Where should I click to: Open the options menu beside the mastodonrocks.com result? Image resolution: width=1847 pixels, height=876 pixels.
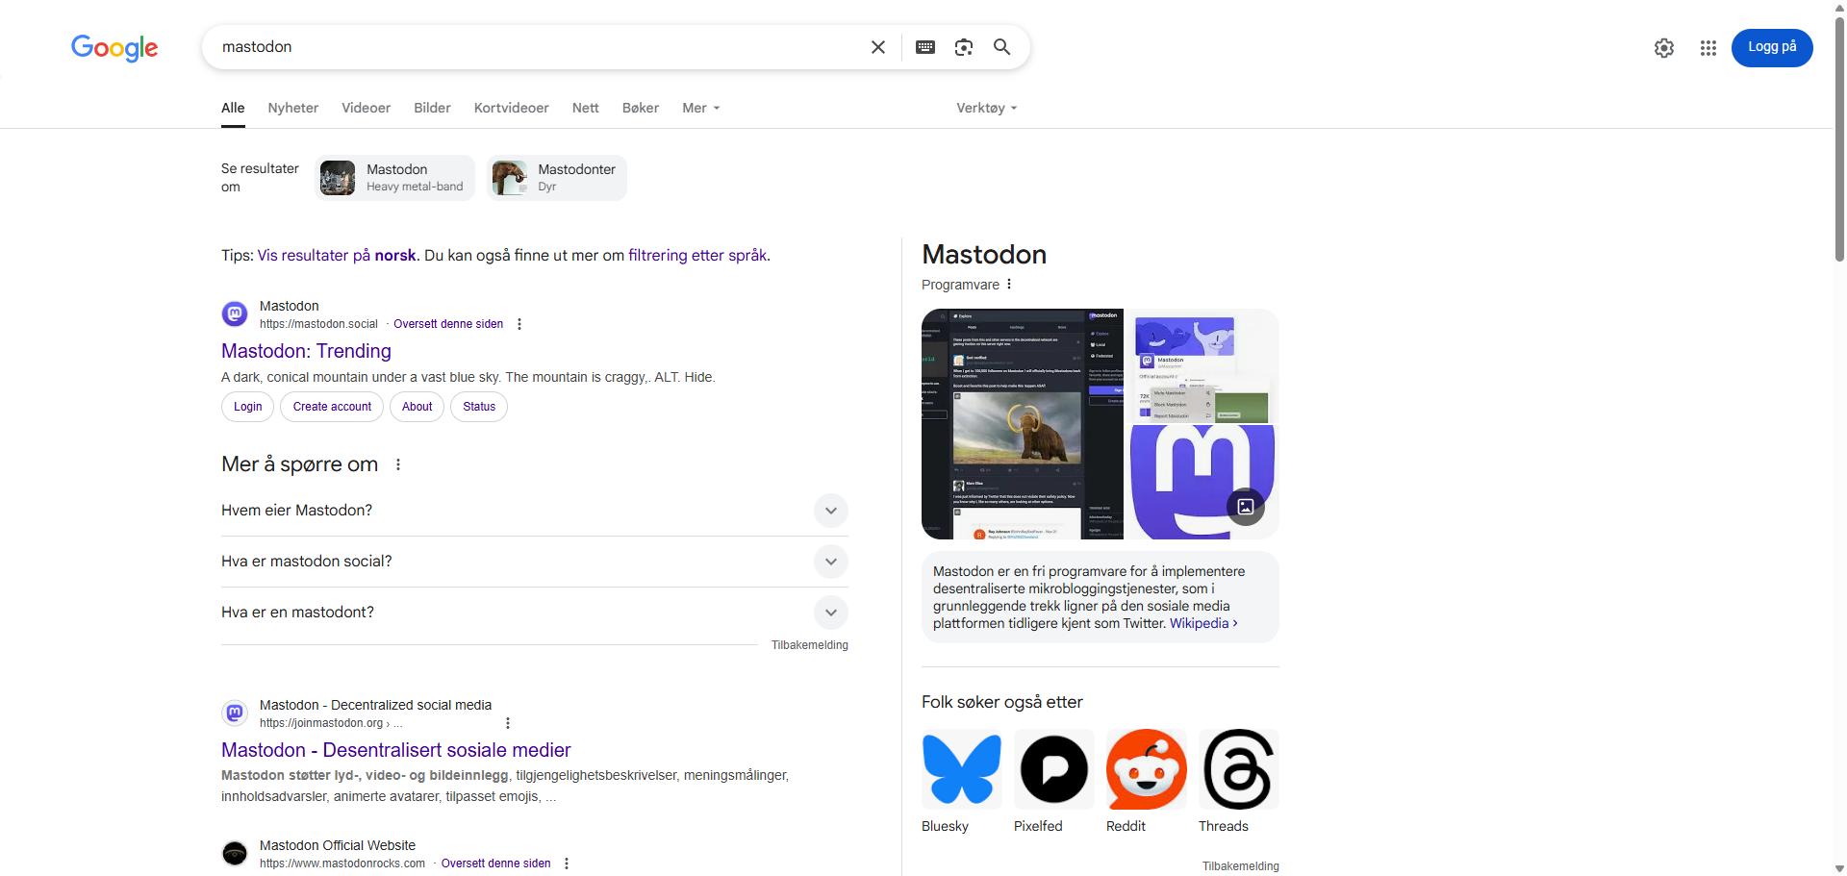click(567, 863)
